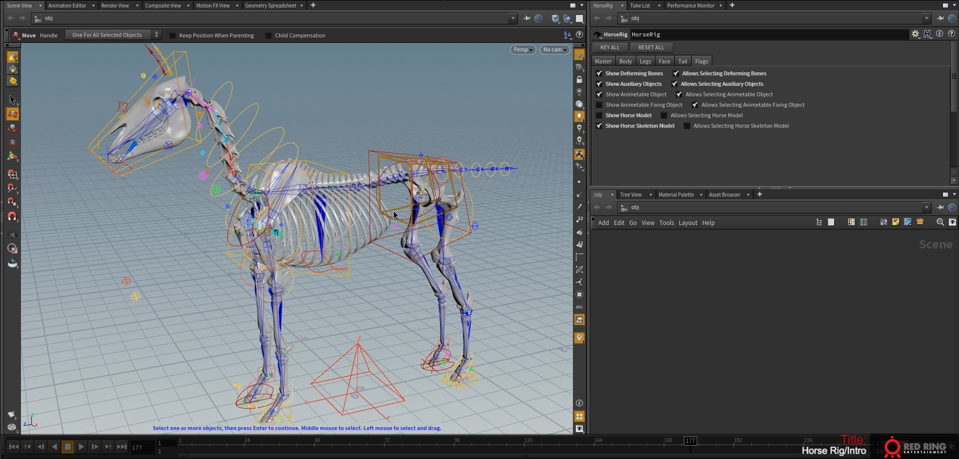Click the frame number field showing 177
This screenshot has height=459, width=959.
coord(139,447)
